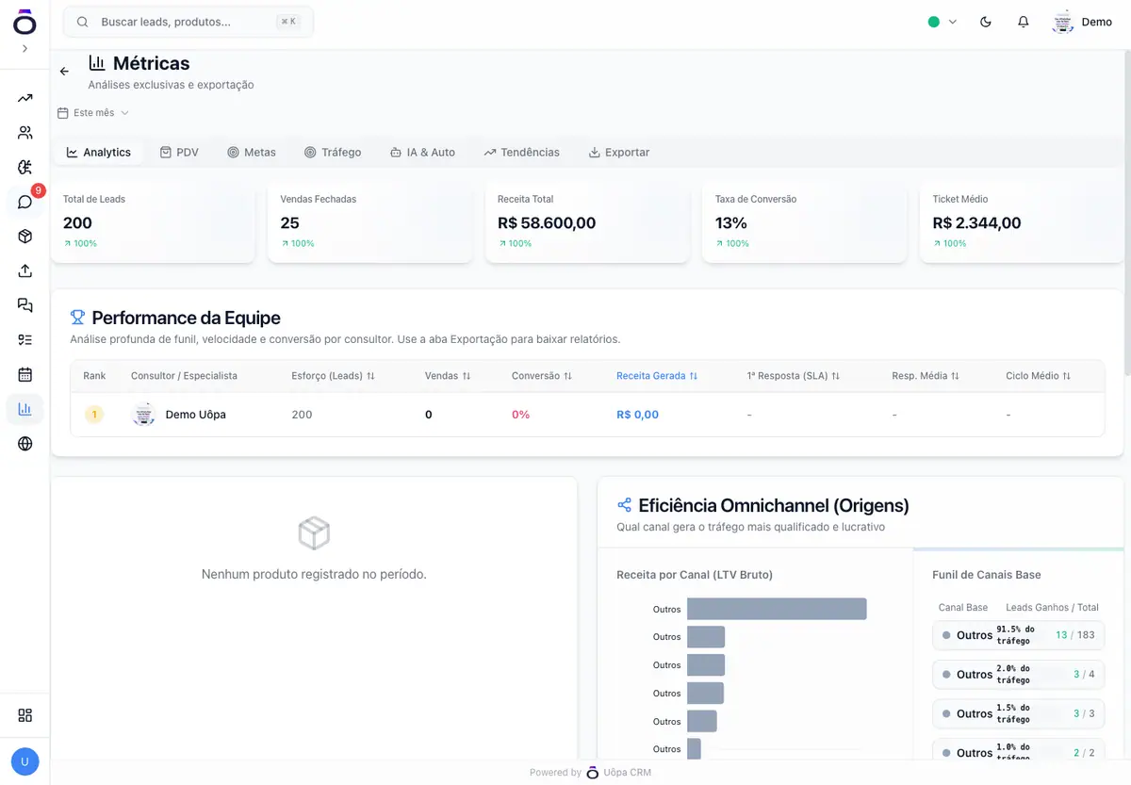Open the Uōpa CRM footer link
This screenshot has width=1131, height=785.
click(618, 773)
